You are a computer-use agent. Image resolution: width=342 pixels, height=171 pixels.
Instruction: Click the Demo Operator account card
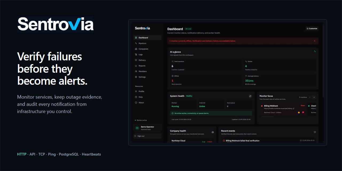147,128
